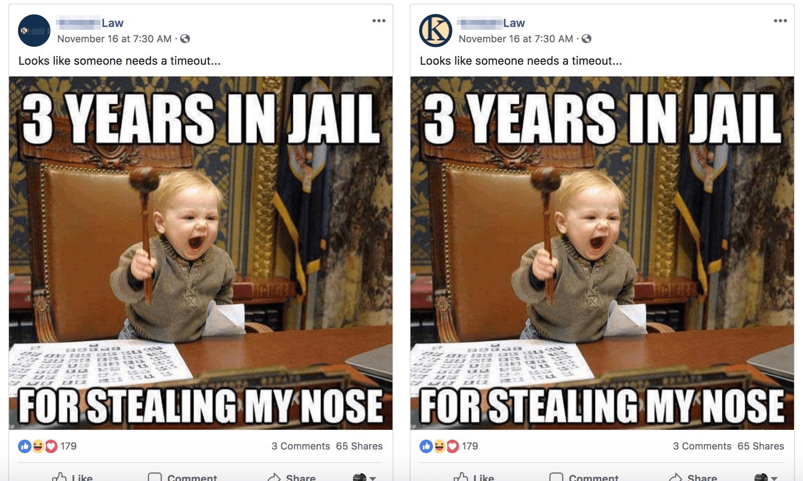Click the right post's public globe icon
Image resolution: width=803 pixels, height=481 pixels.
click(x=586, y=39)
